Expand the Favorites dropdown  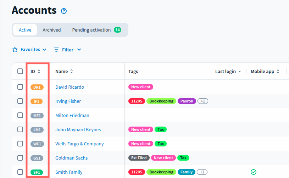click(x=44, y=50)
